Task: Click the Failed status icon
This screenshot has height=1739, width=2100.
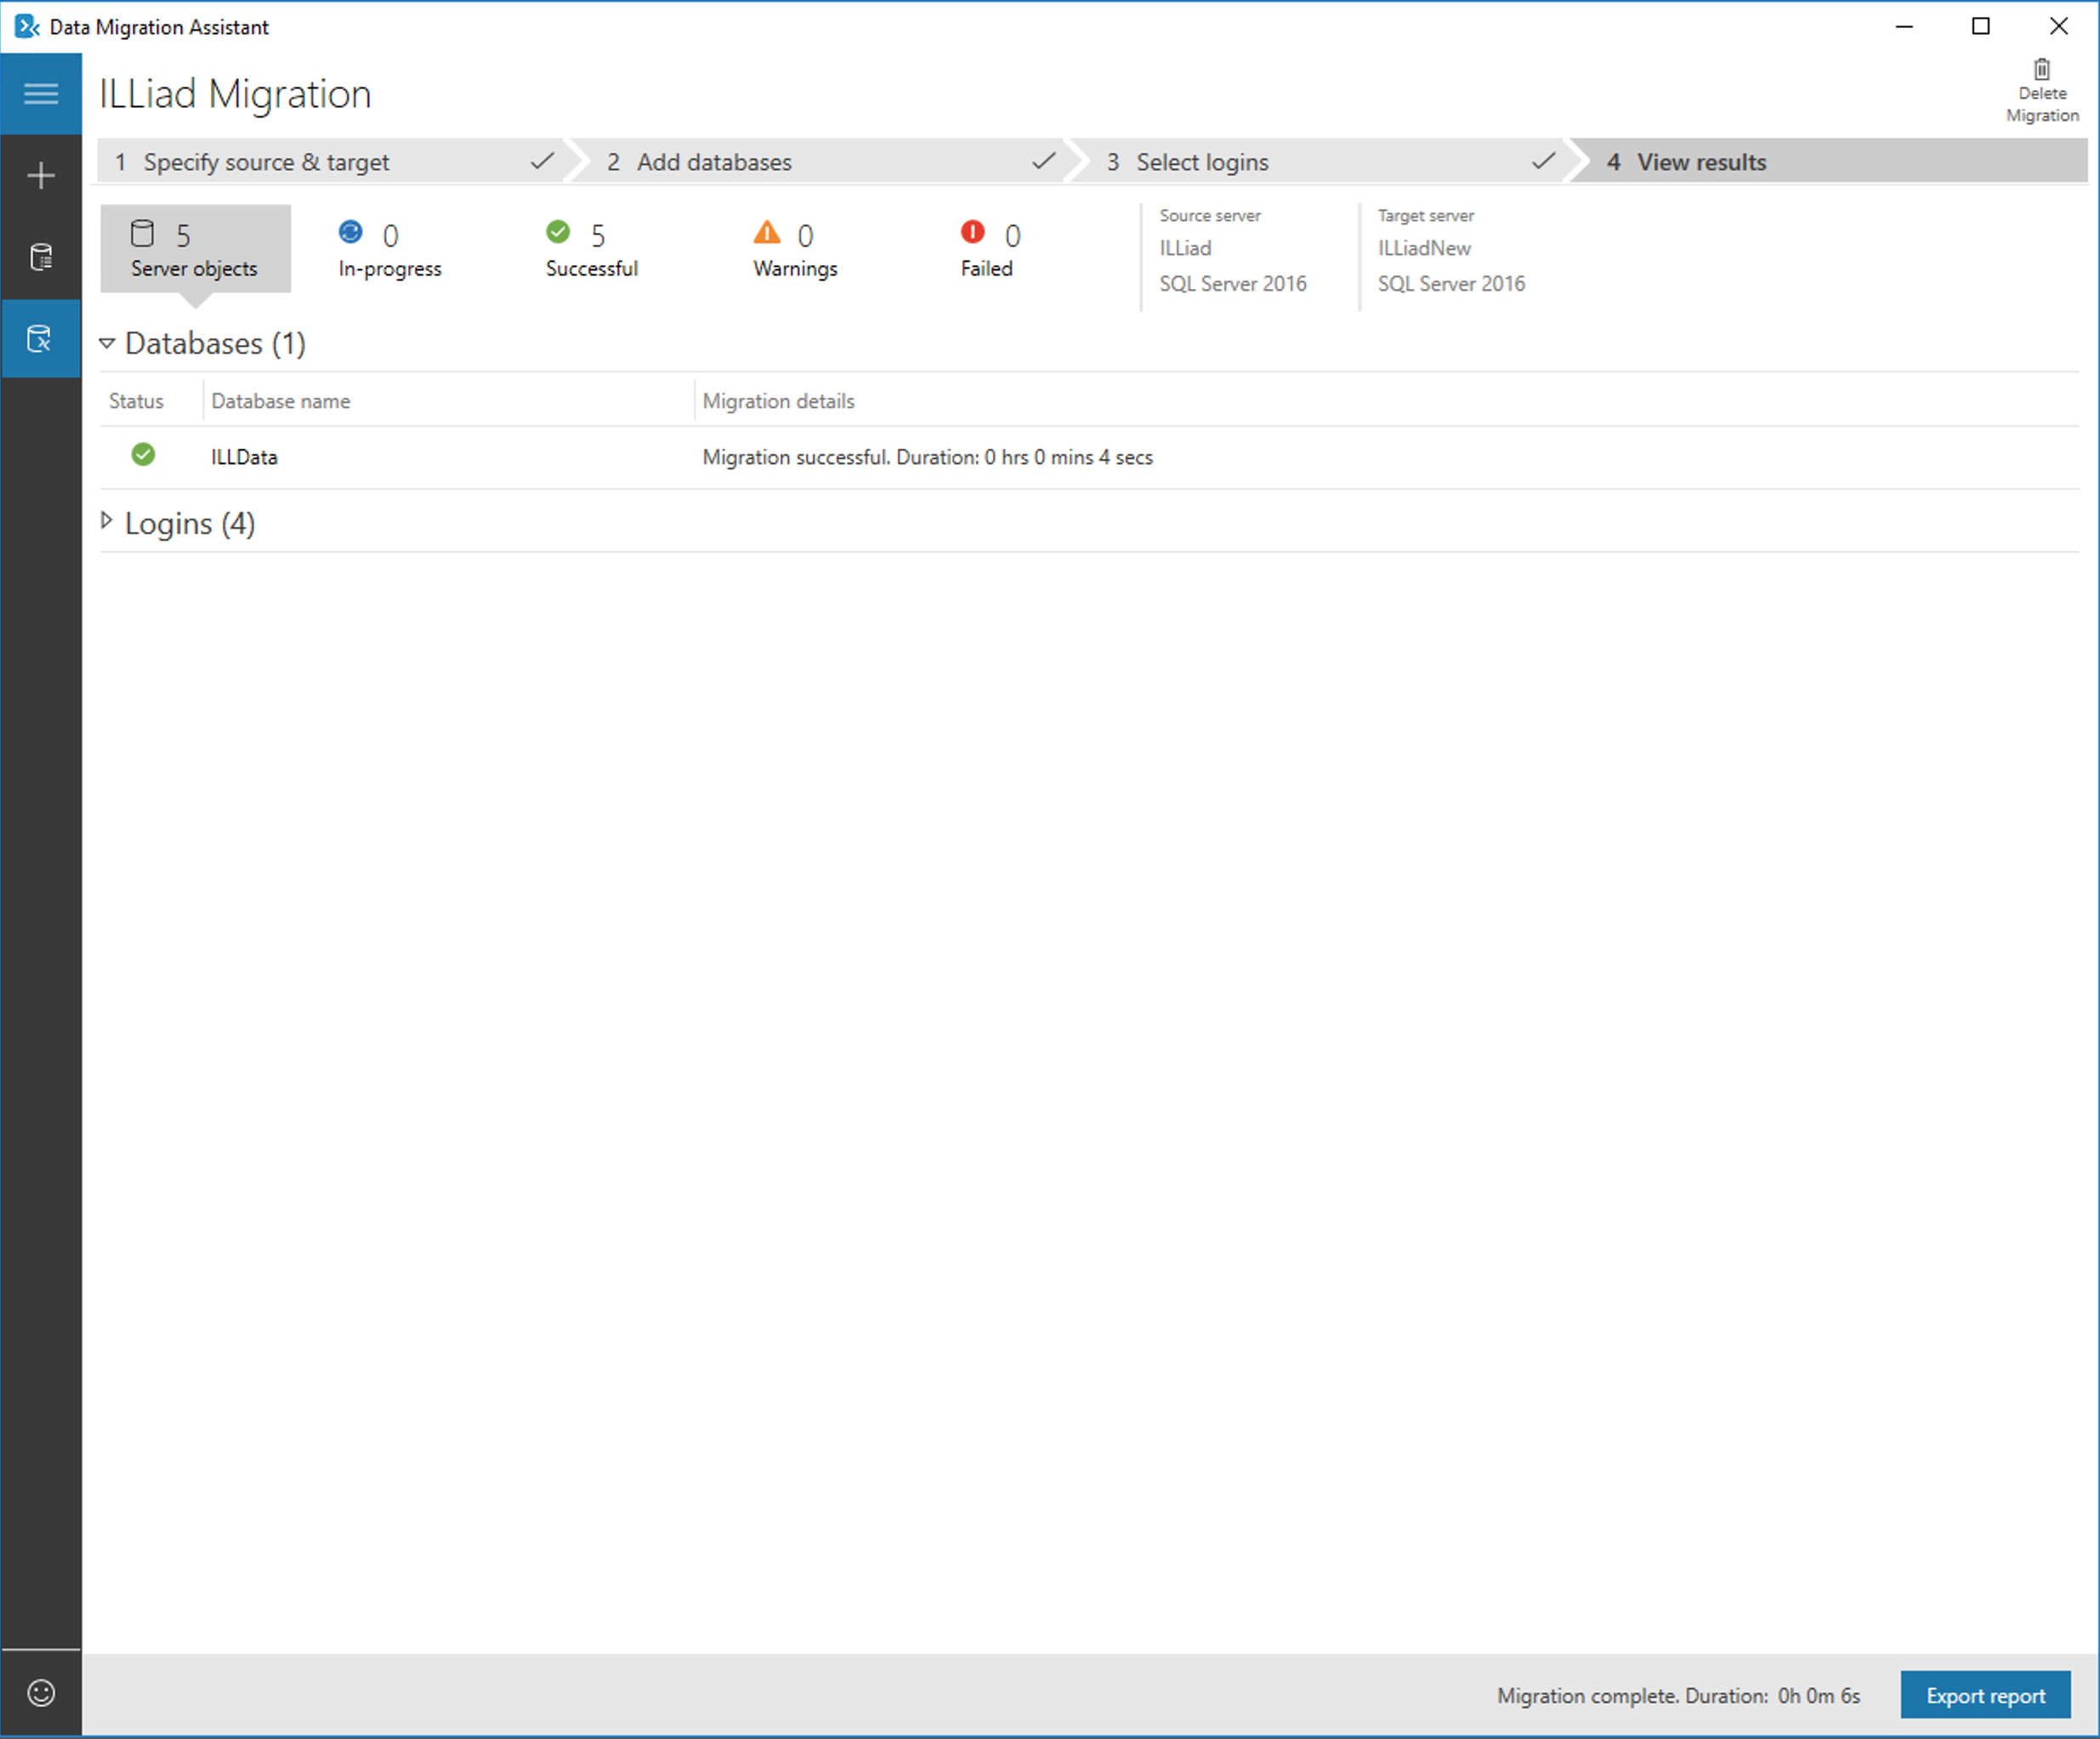Action: [x=971, y=232]
